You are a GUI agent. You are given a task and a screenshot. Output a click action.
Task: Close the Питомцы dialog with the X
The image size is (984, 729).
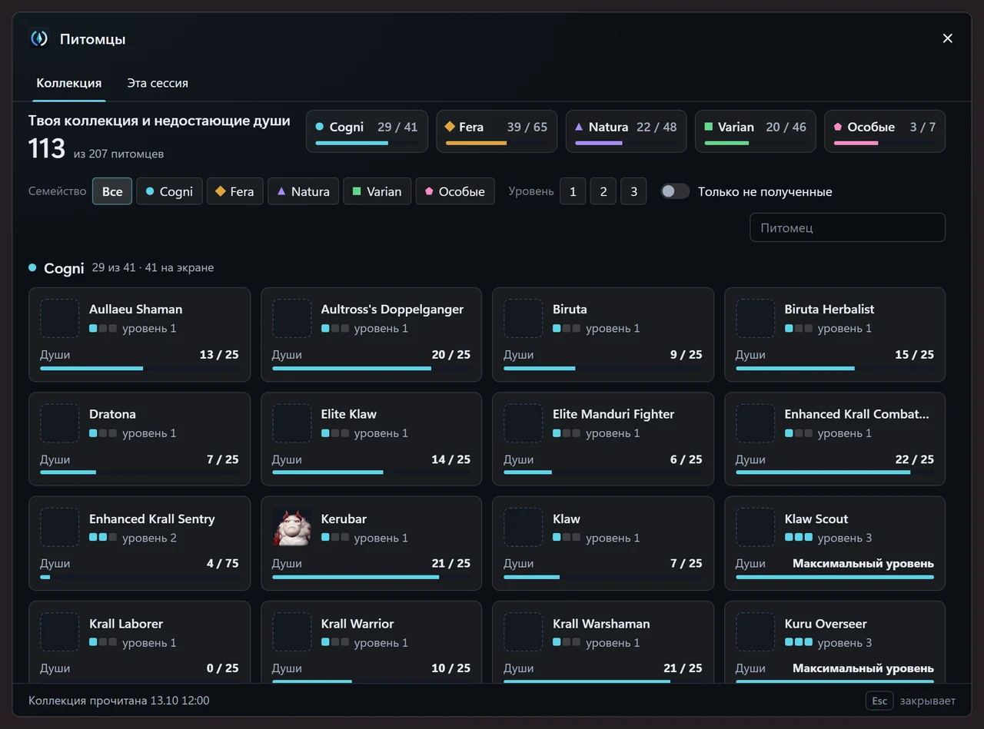tap(947, 38)
